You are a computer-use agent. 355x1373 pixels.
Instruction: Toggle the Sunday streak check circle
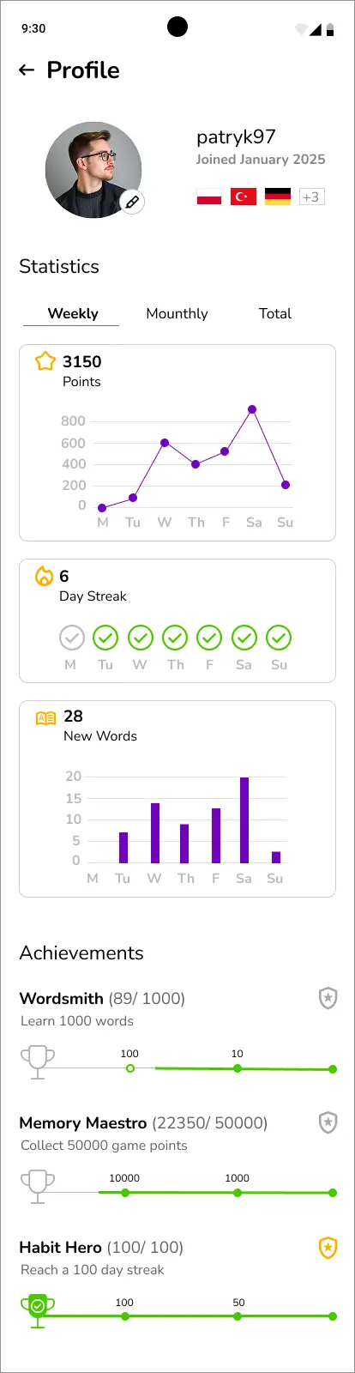click(x=279, y=638)
